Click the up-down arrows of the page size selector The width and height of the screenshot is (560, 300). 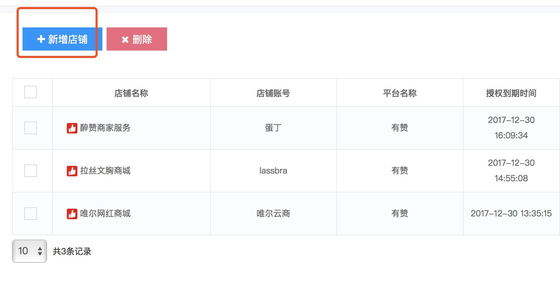tap(40, 251)
